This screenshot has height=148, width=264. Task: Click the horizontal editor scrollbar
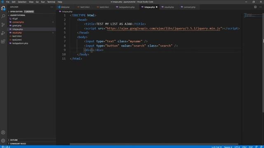click(154, 144)
